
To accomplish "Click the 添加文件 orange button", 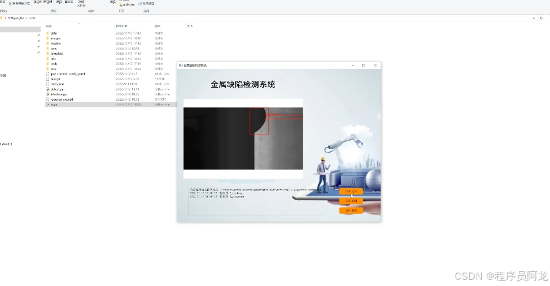I will tap(351, 191).
